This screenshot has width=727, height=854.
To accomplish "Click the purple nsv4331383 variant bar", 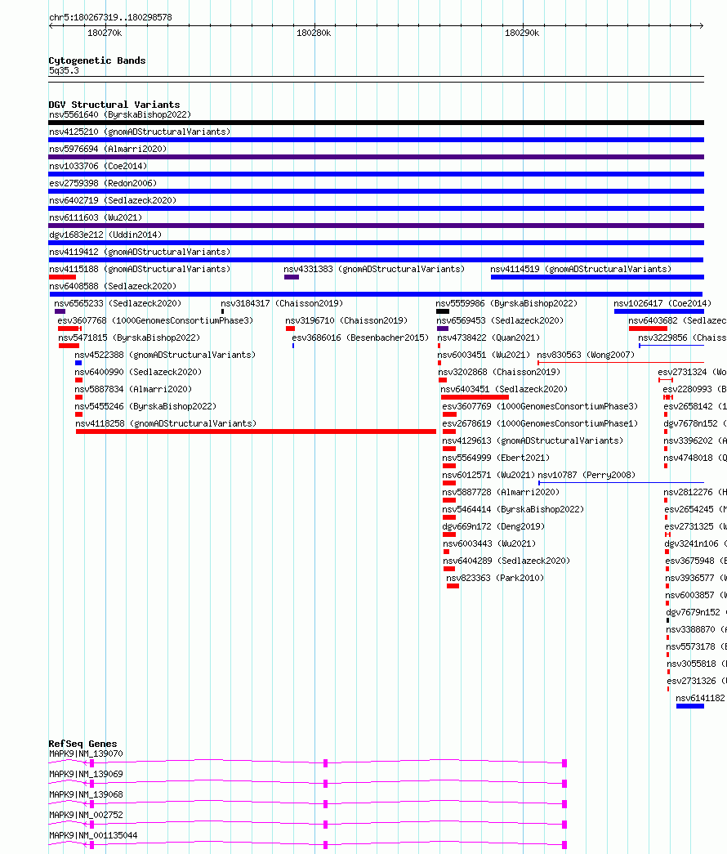I will 292,277.
